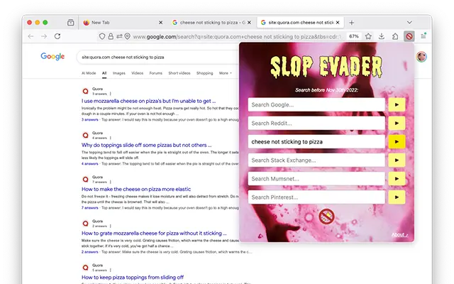This screenshot has height=284, width=454.
Task: Submit the Slop Evader Reddit search
Action: click(397, 123)
